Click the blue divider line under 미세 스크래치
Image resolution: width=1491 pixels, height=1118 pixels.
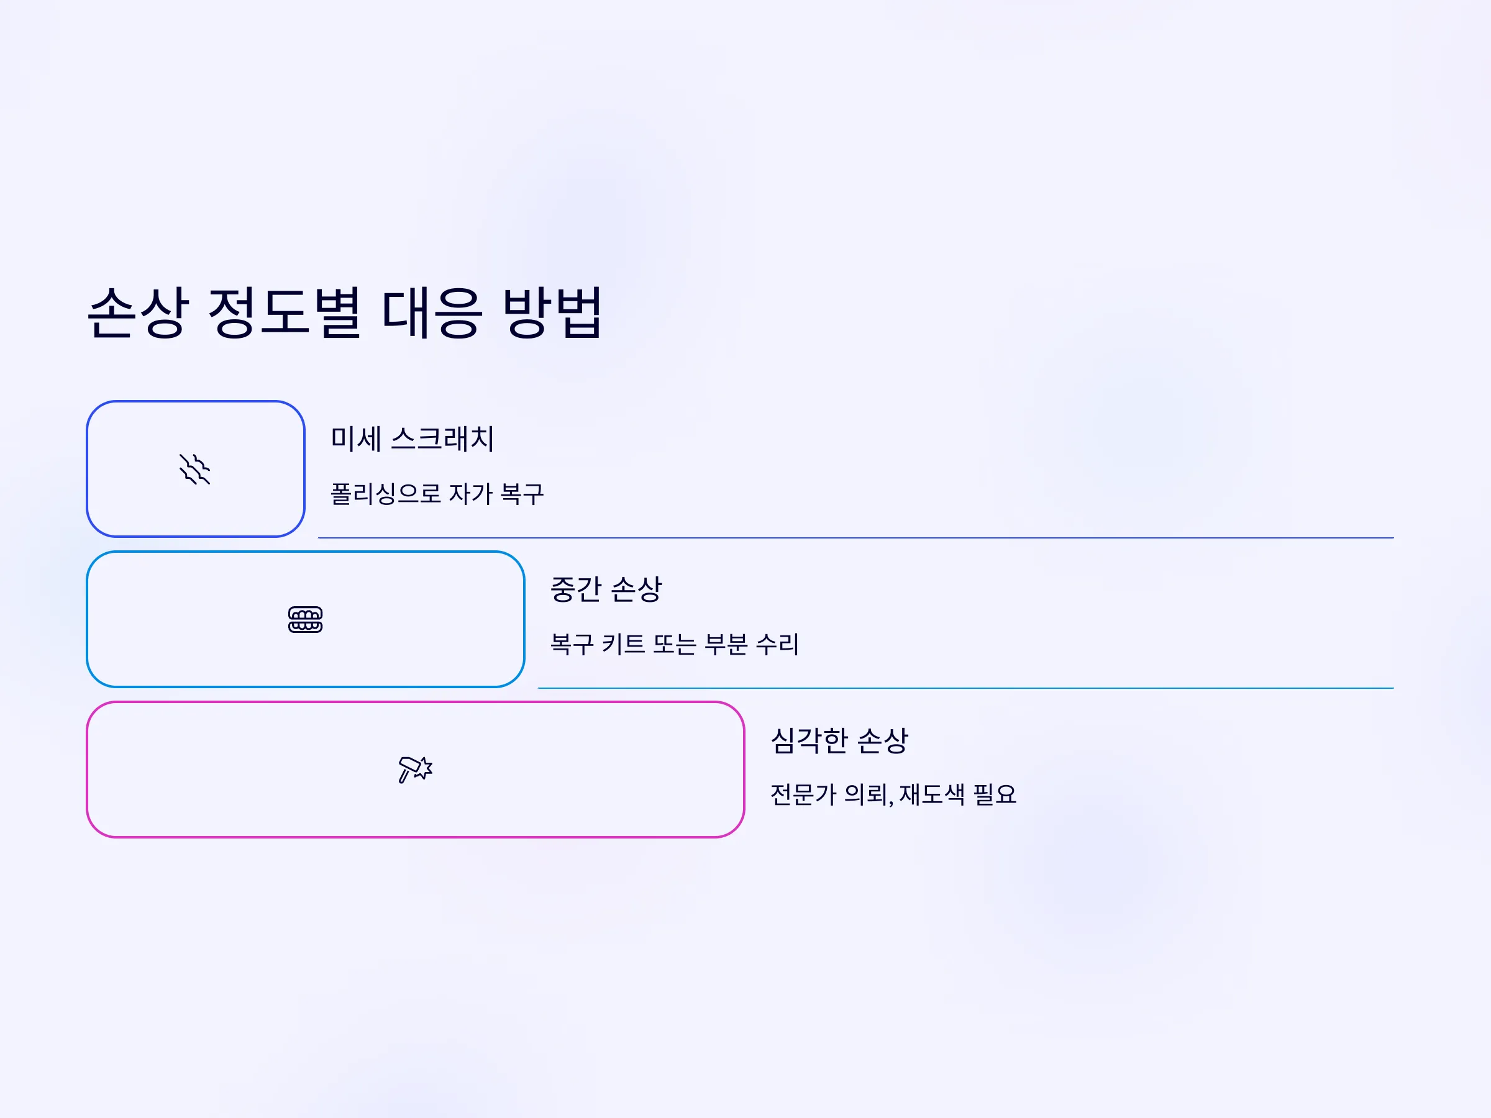pyautogui.click(x=855, y=538)
